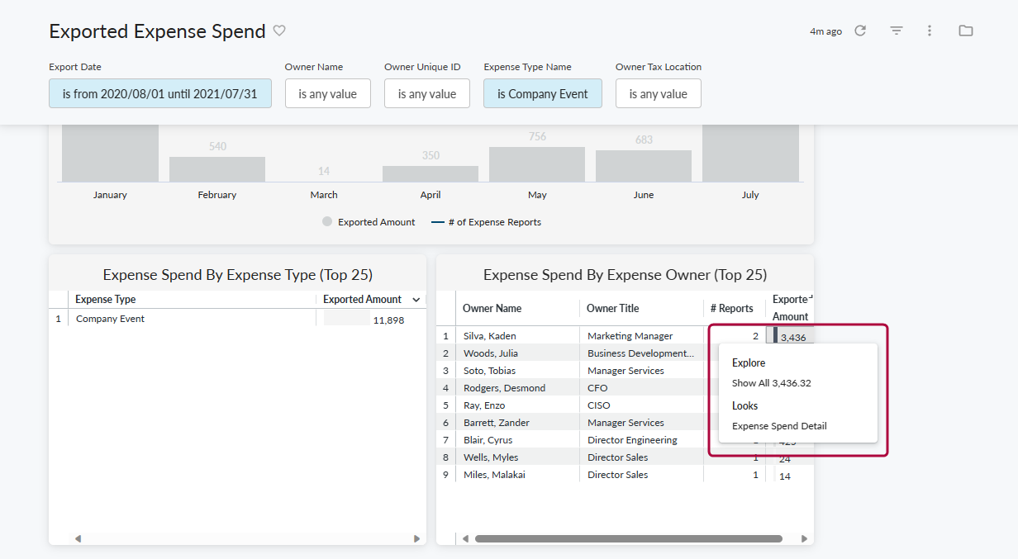Viewport: 1018px width, 559px height.
Task: Sort by Exported Amount column header
Action: (x=364, y=300)
